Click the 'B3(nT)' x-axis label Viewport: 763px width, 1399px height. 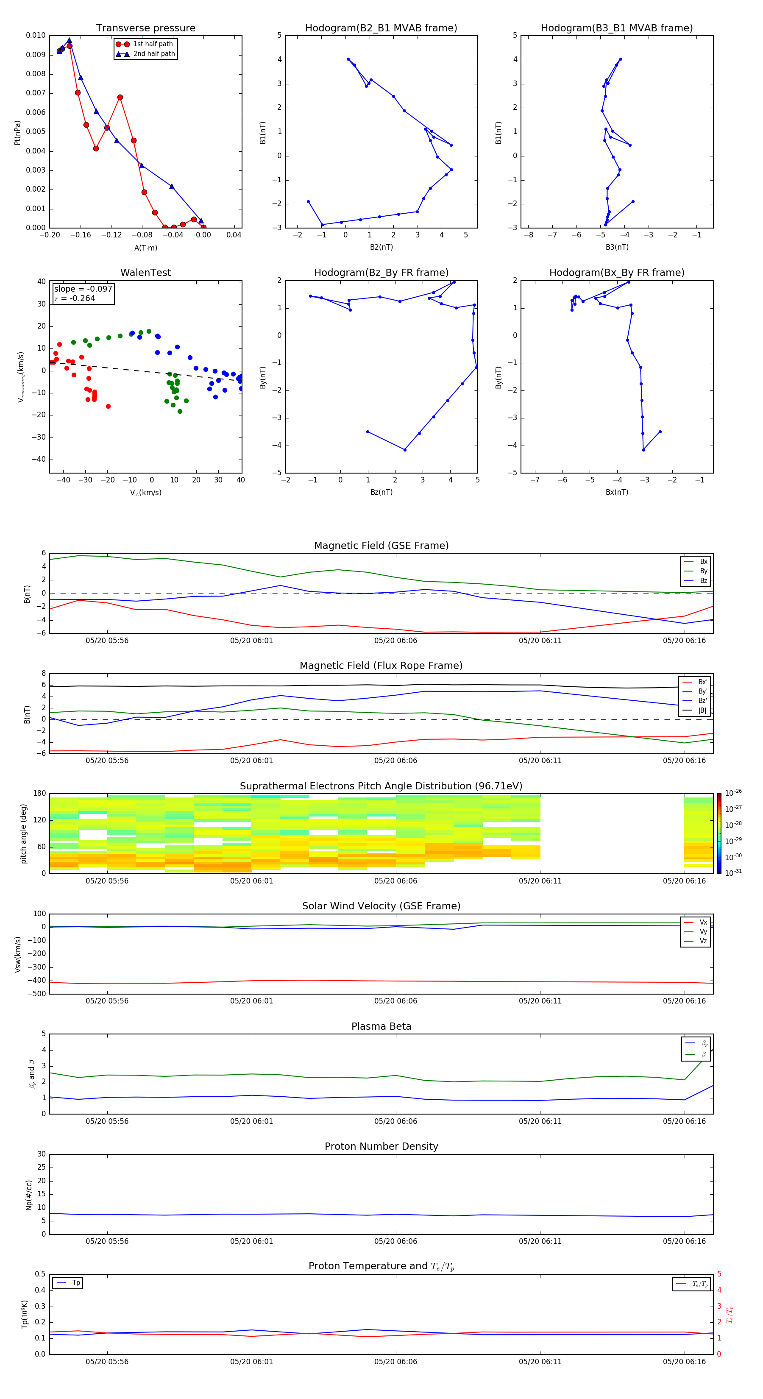617,247
